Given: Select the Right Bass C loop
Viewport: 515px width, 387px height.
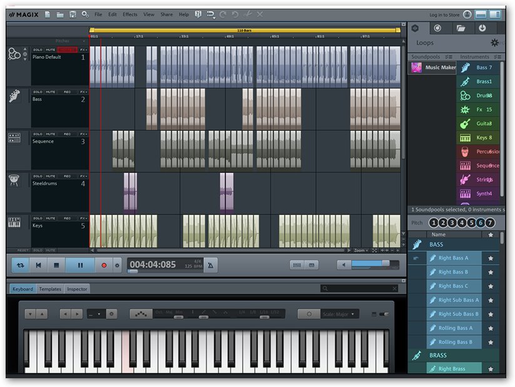Looking at the screenshot, I should click(454, 286).
